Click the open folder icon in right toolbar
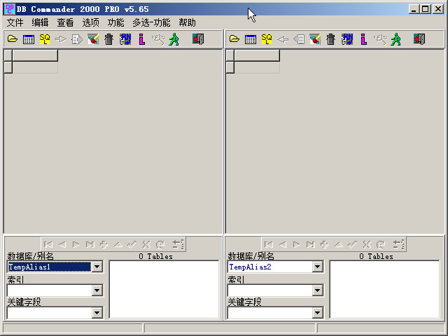The height and width of the screenshot is (336, 448). coord(234,39)
